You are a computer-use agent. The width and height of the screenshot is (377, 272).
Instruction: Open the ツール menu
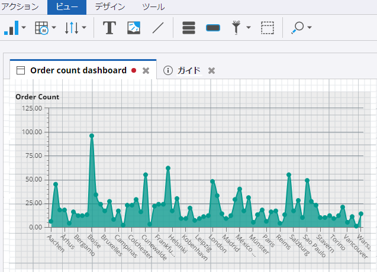click(154, 7)
